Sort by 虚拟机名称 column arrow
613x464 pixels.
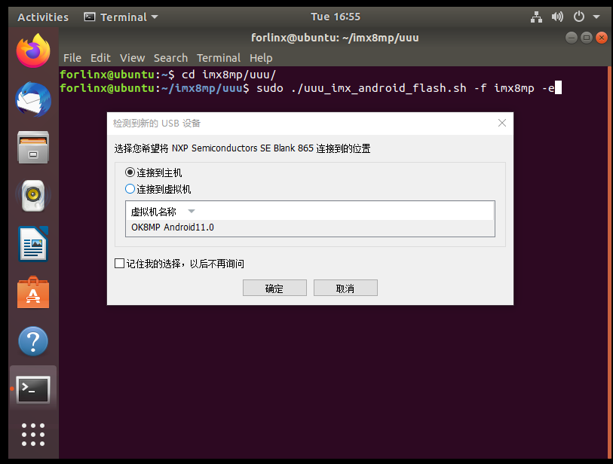pos(192,212)
